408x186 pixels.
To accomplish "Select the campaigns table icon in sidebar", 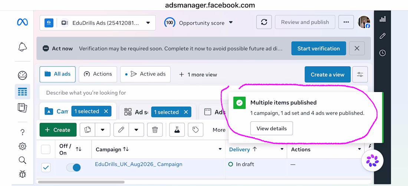I will tap(22, 92).
